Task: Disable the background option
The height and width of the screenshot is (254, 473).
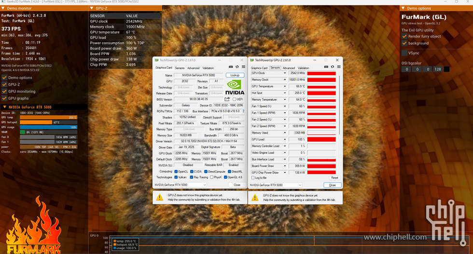Action: pos(404,43)
